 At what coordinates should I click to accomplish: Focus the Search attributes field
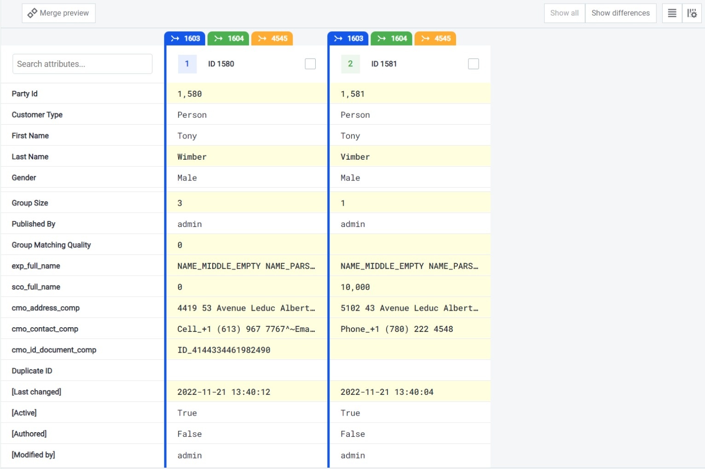pyautogui.click(x=82, y=64)
